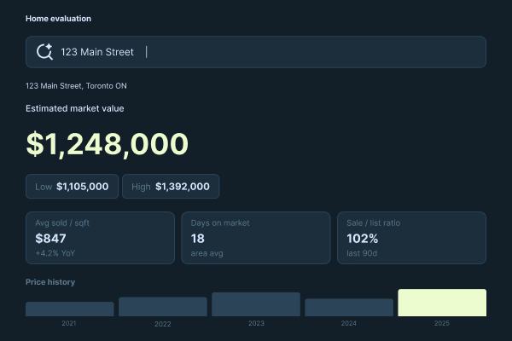Click the AI search magnifier icon
This screenshot has height=341, width=512.
tap(44, 51)
